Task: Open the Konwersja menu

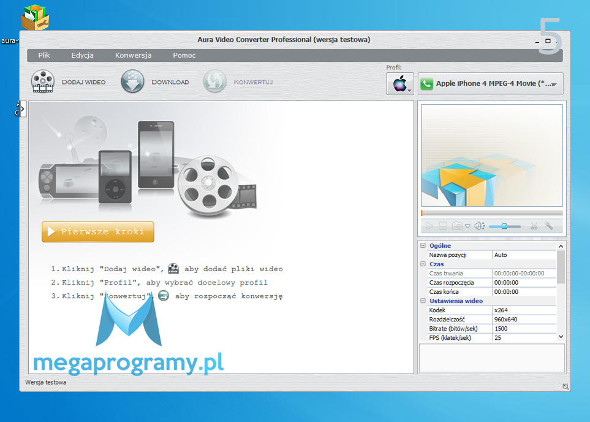Action: click(x=133, y=55)
